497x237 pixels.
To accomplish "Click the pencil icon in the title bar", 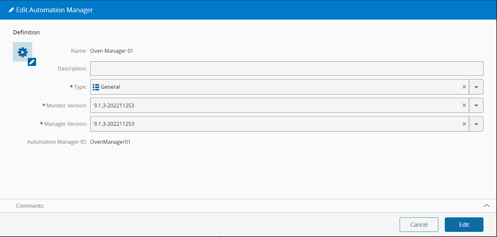I will [11, 10].
